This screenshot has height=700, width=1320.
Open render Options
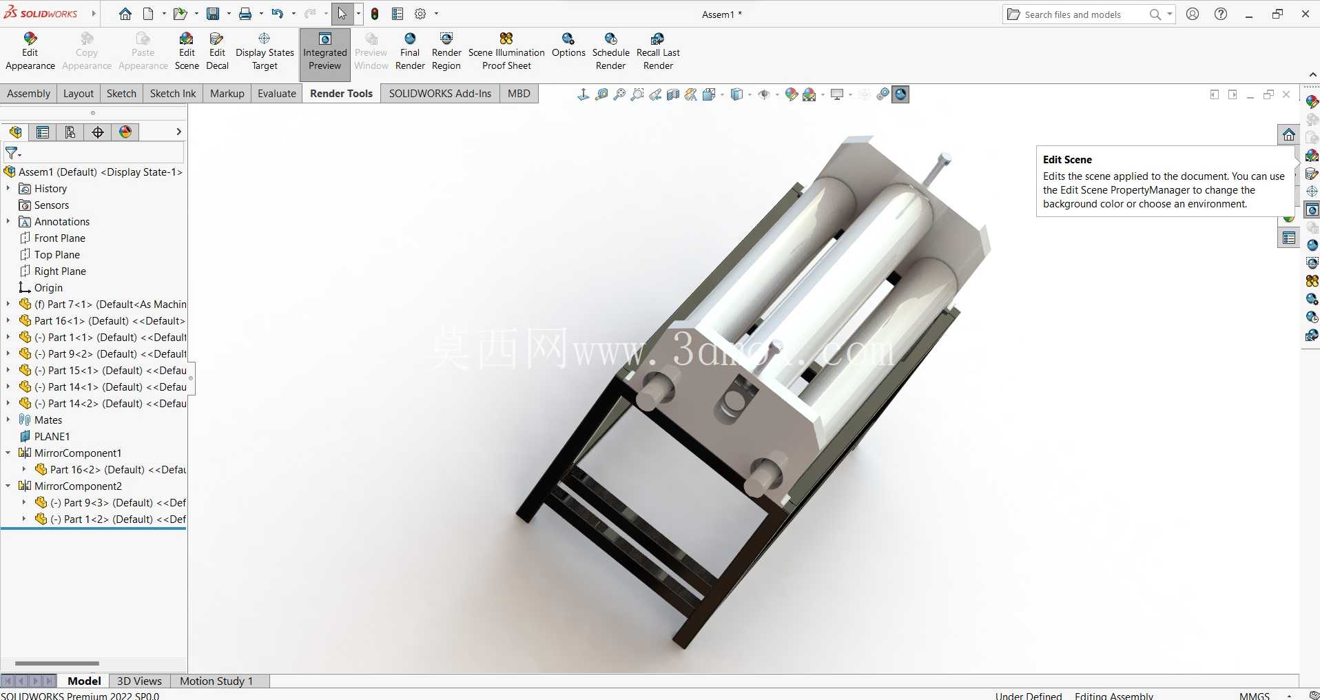[568, 45]
